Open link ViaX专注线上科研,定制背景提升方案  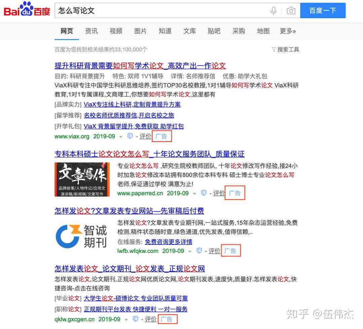click(132, 105)
